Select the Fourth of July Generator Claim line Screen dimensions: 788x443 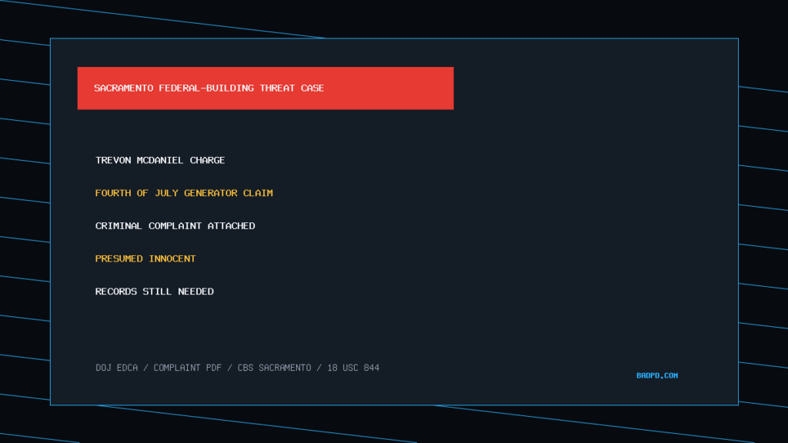pos(184,193)
